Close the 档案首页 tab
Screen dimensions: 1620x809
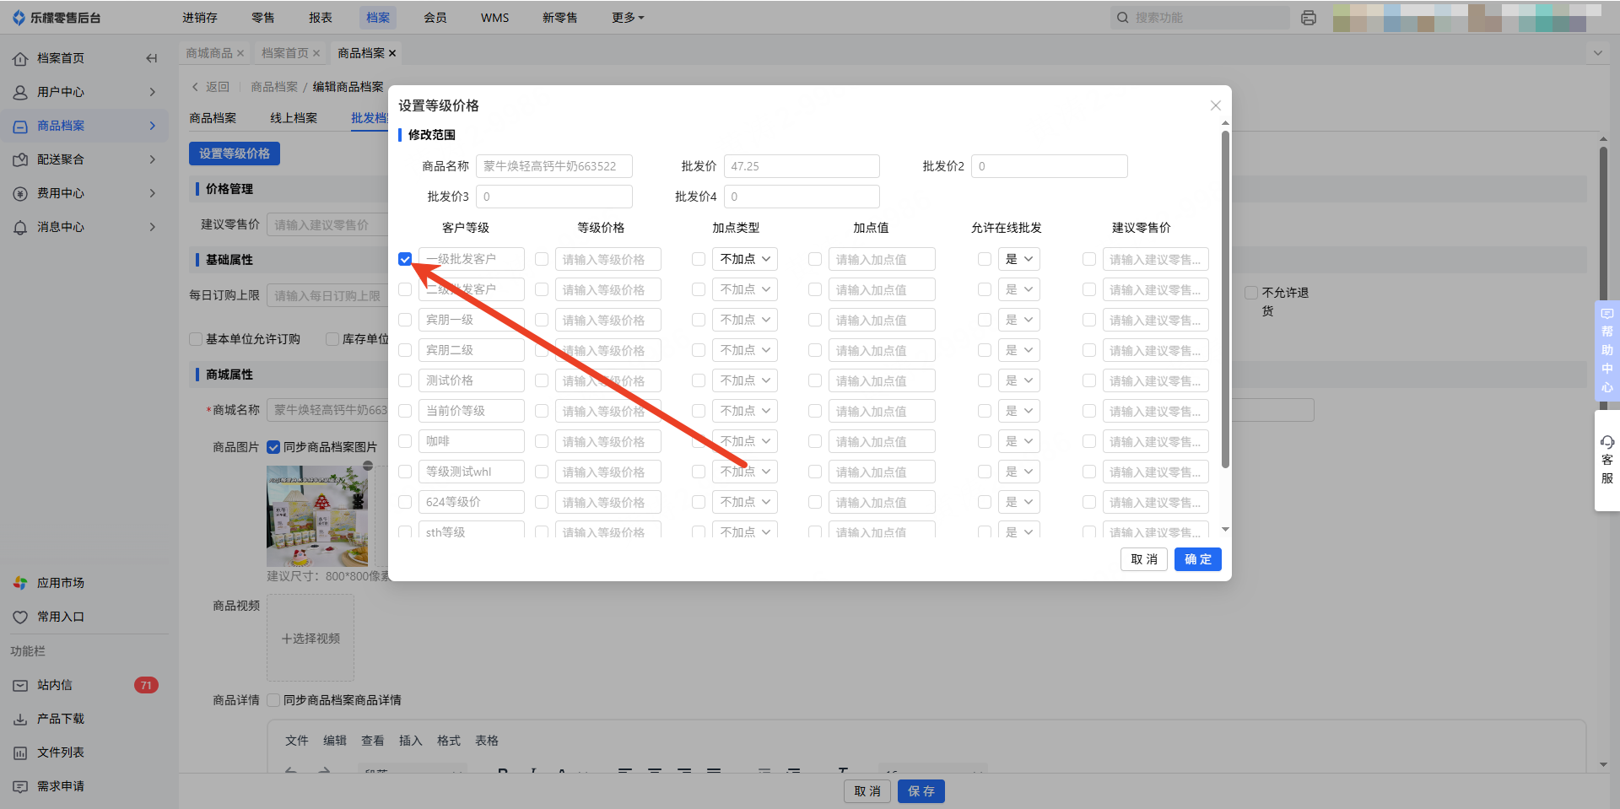point(316,53)
